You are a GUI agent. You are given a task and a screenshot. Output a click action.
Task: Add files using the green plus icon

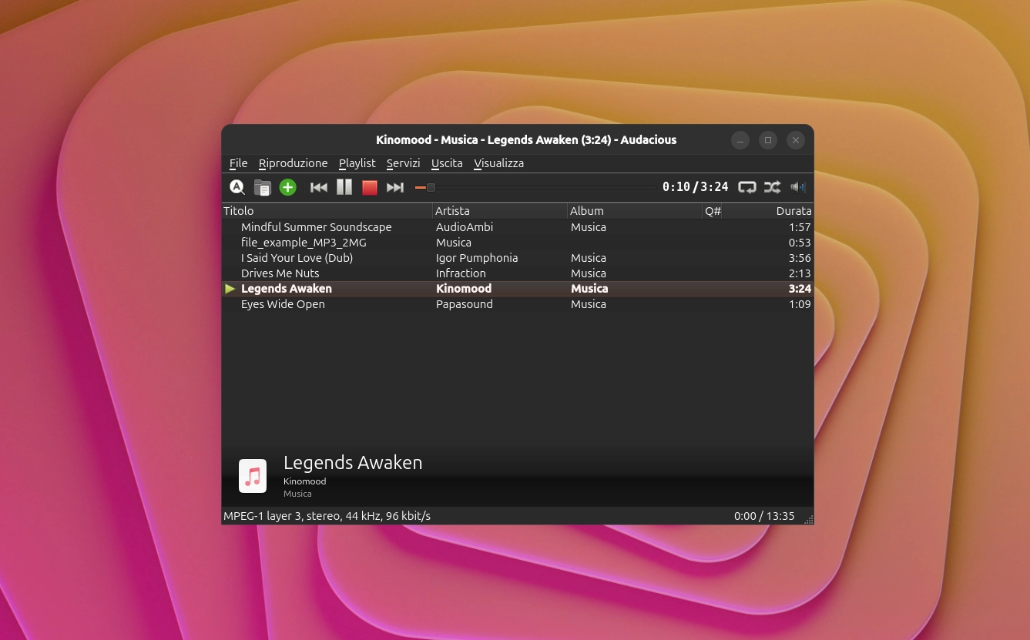pos(287,187)
